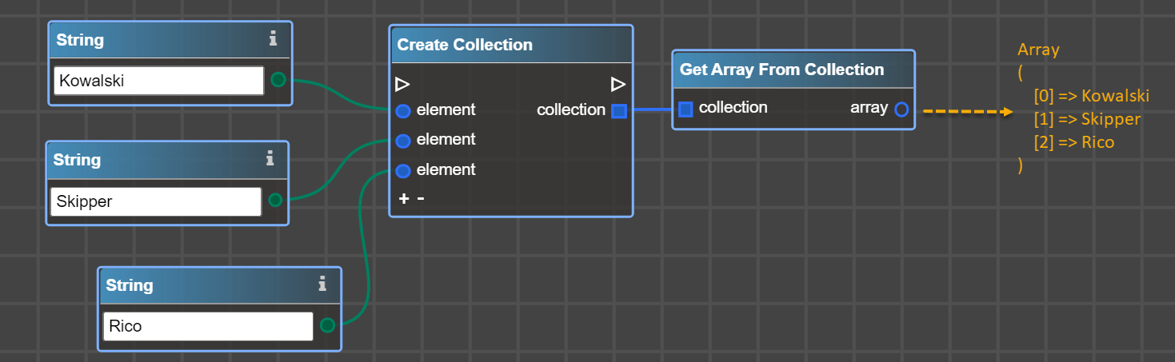This screenshot has width=1175, height=362.
Task: Click collection input port on Get Array node
Action: coord(685,109)
